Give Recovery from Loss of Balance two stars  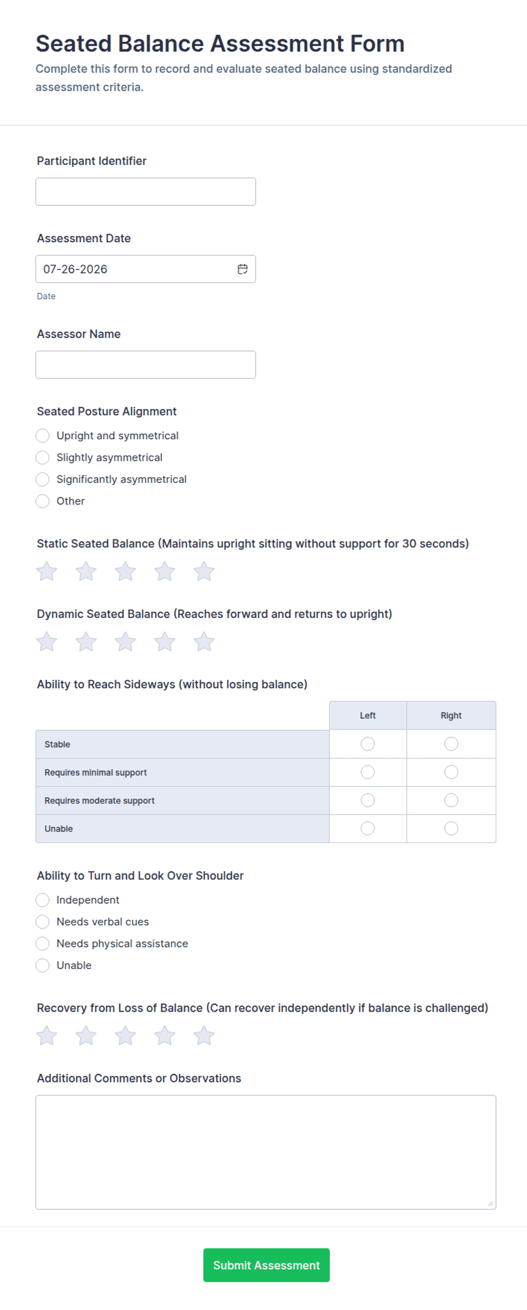point(86,1035)
